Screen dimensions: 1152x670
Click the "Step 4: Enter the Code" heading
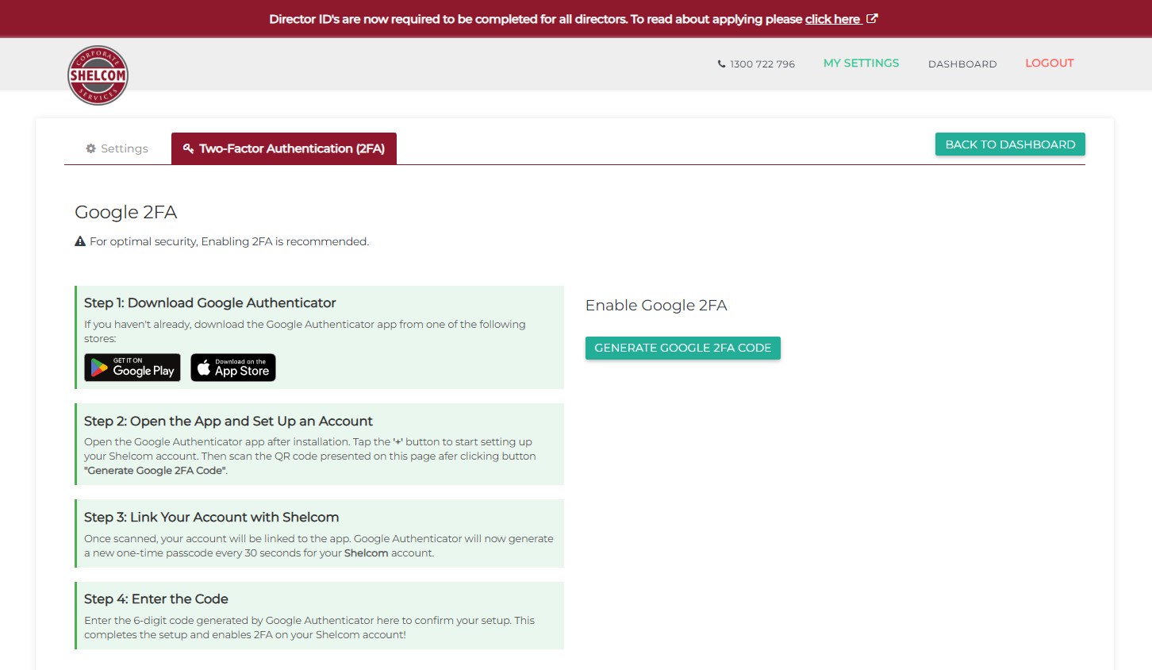156,599
